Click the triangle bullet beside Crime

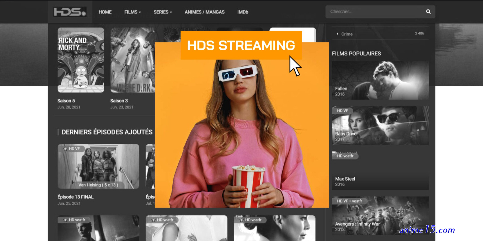[x=337, y=34]
